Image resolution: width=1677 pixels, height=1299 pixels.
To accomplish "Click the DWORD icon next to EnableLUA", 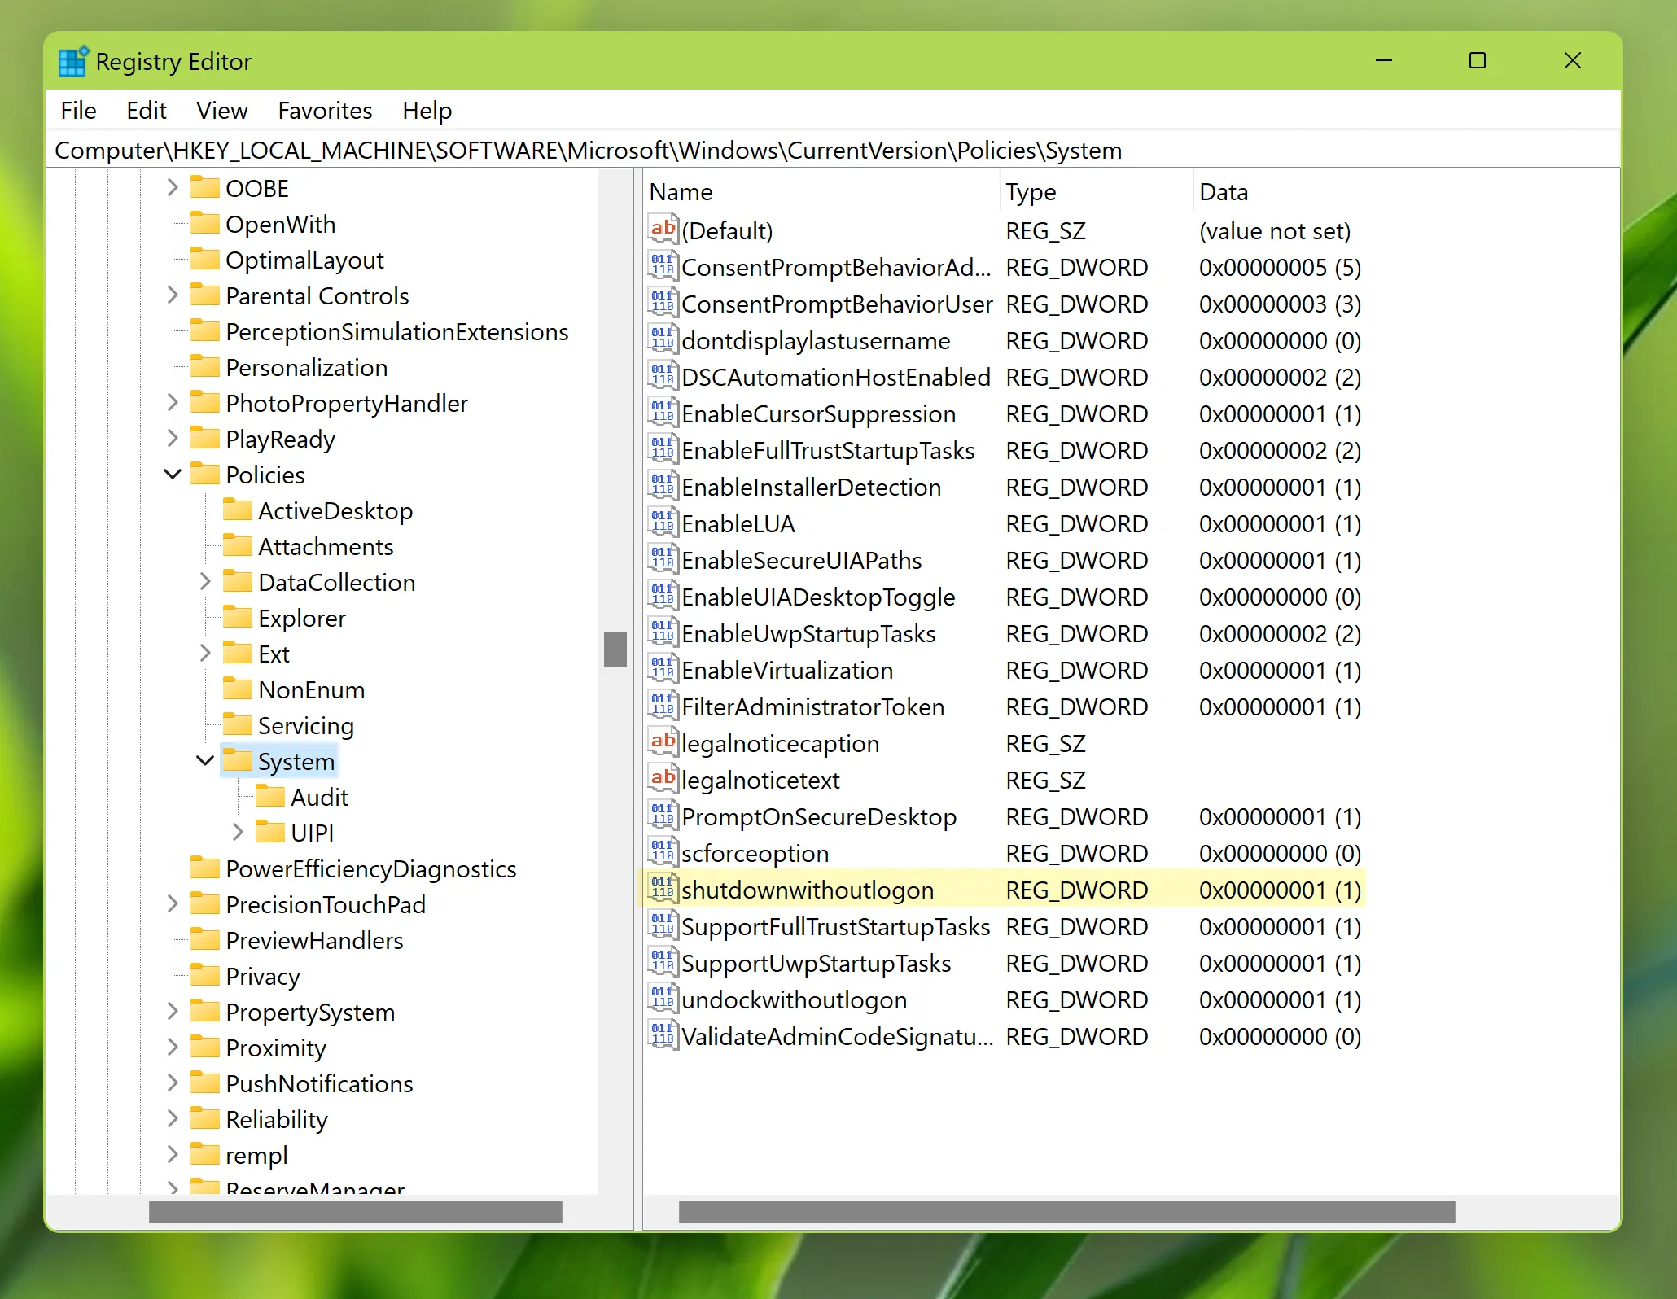I will click(x=663, y=523).
